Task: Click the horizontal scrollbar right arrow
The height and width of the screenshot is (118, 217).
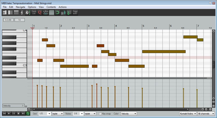Action: point(203,109)
